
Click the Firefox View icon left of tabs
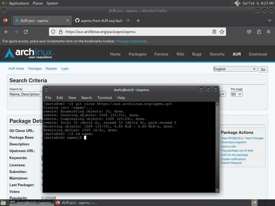[5, 20]
